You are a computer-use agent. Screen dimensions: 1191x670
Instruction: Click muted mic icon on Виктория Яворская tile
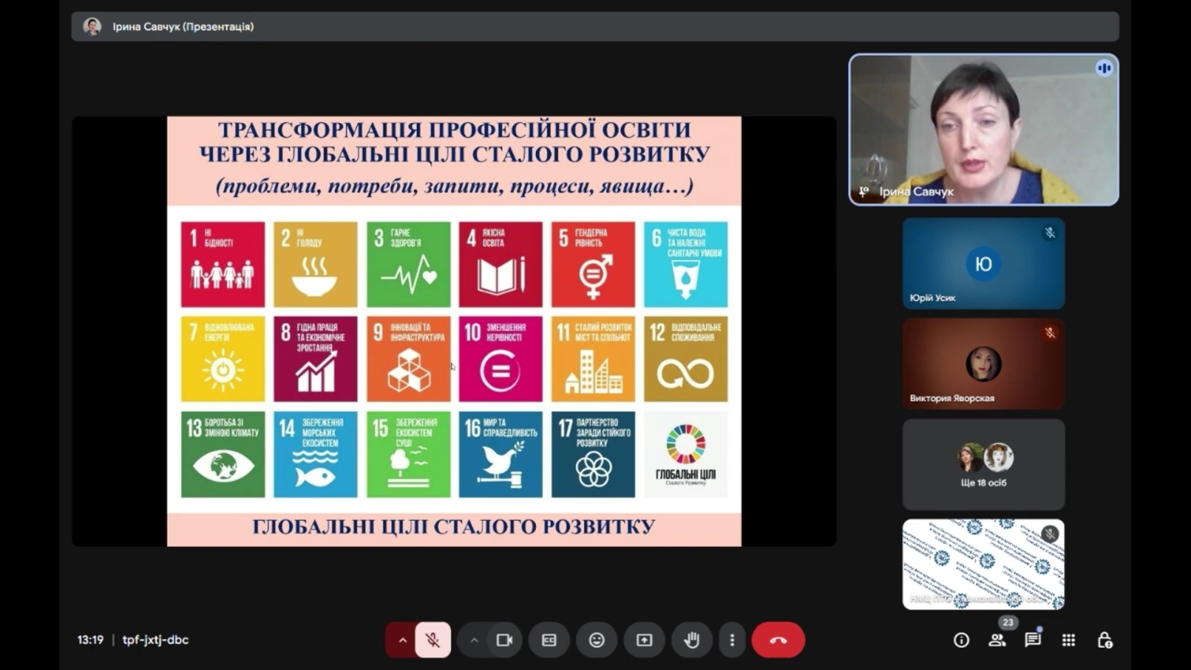click(x=1050, y=333)
